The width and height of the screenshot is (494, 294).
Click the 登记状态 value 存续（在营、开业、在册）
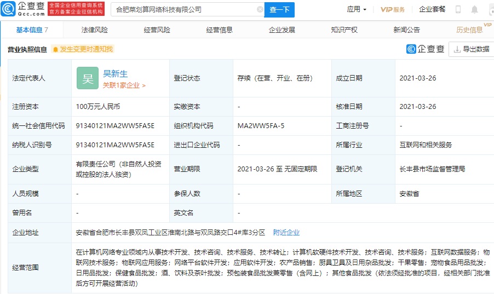click(x=275, y=78)
